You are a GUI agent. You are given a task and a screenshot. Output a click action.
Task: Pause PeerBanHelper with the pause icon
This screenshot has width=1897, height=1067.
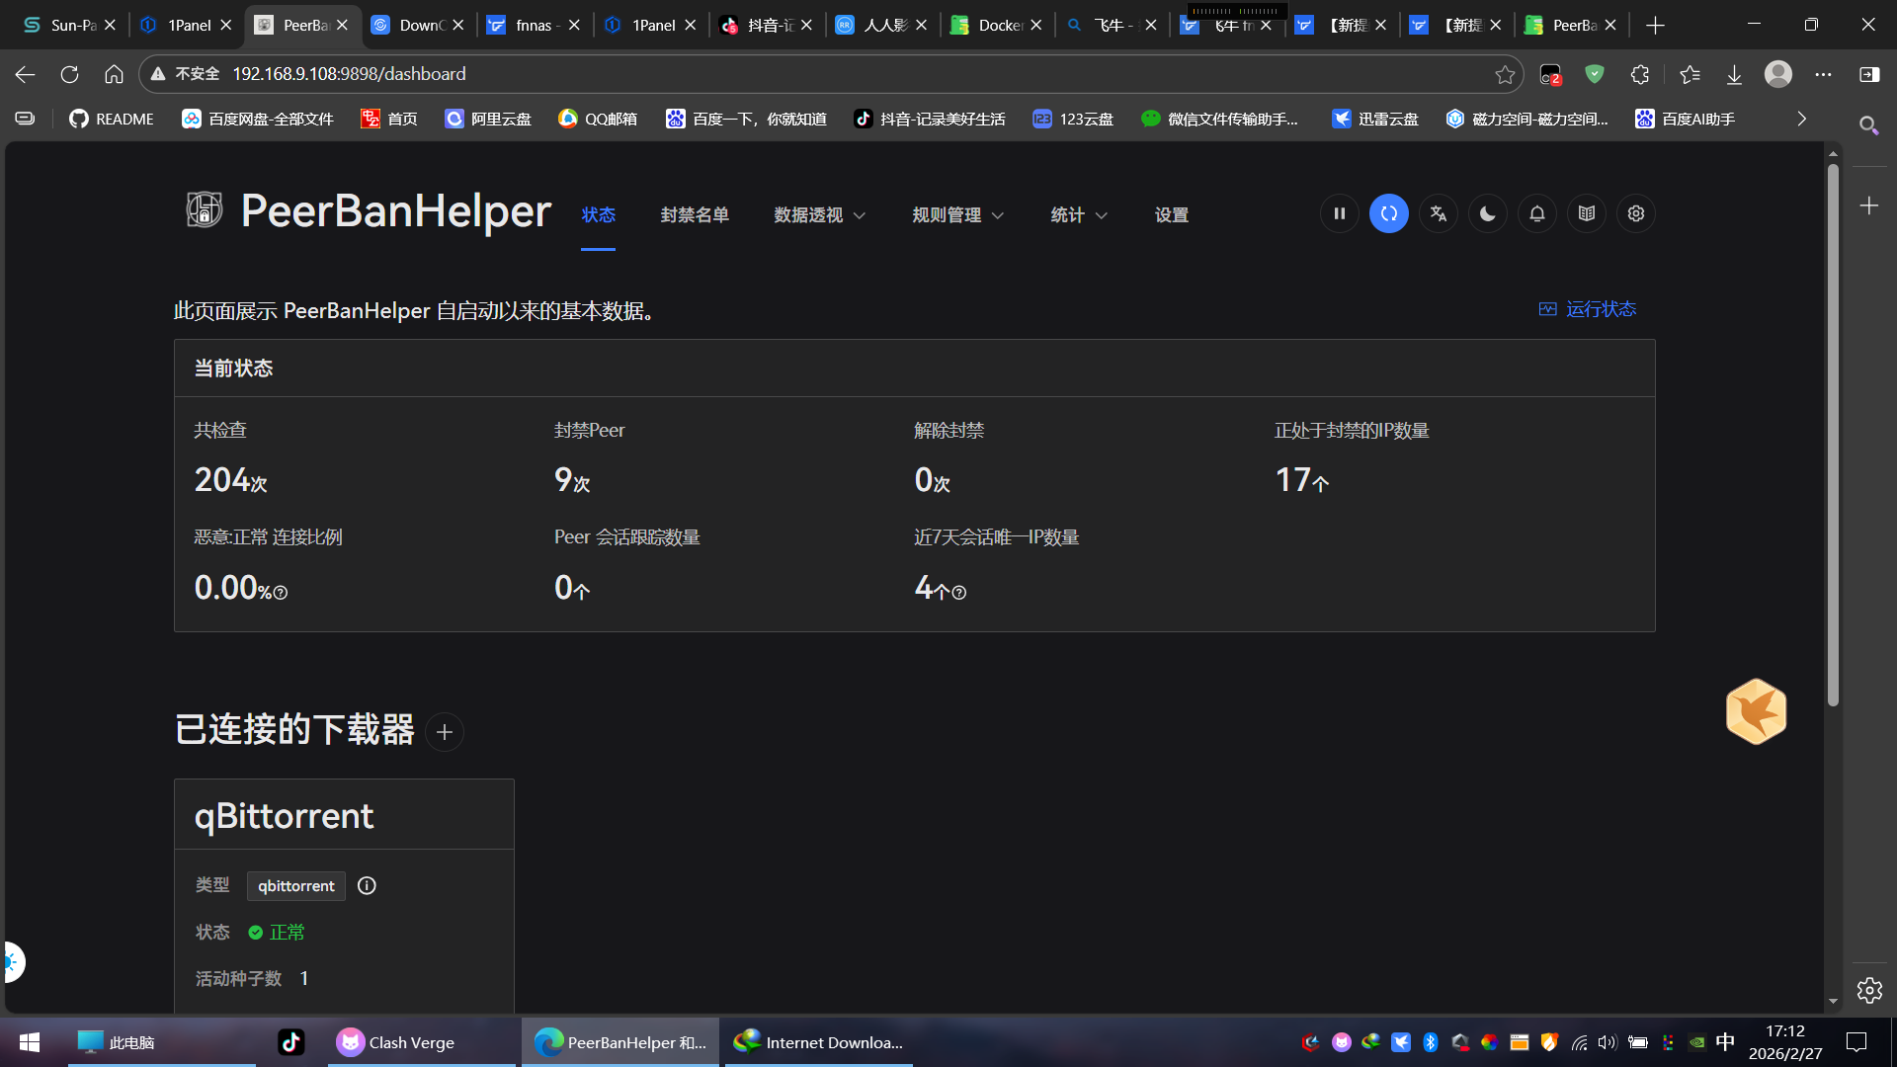click(1339, 213)
